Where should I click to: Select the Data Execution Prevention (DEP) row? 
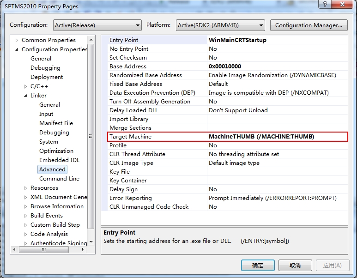pos(228,93)
